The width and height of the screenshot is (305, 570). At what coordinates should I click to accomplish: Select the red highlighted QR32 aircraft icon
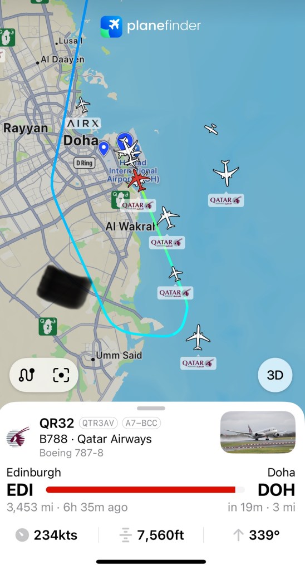tap(138, 180)
